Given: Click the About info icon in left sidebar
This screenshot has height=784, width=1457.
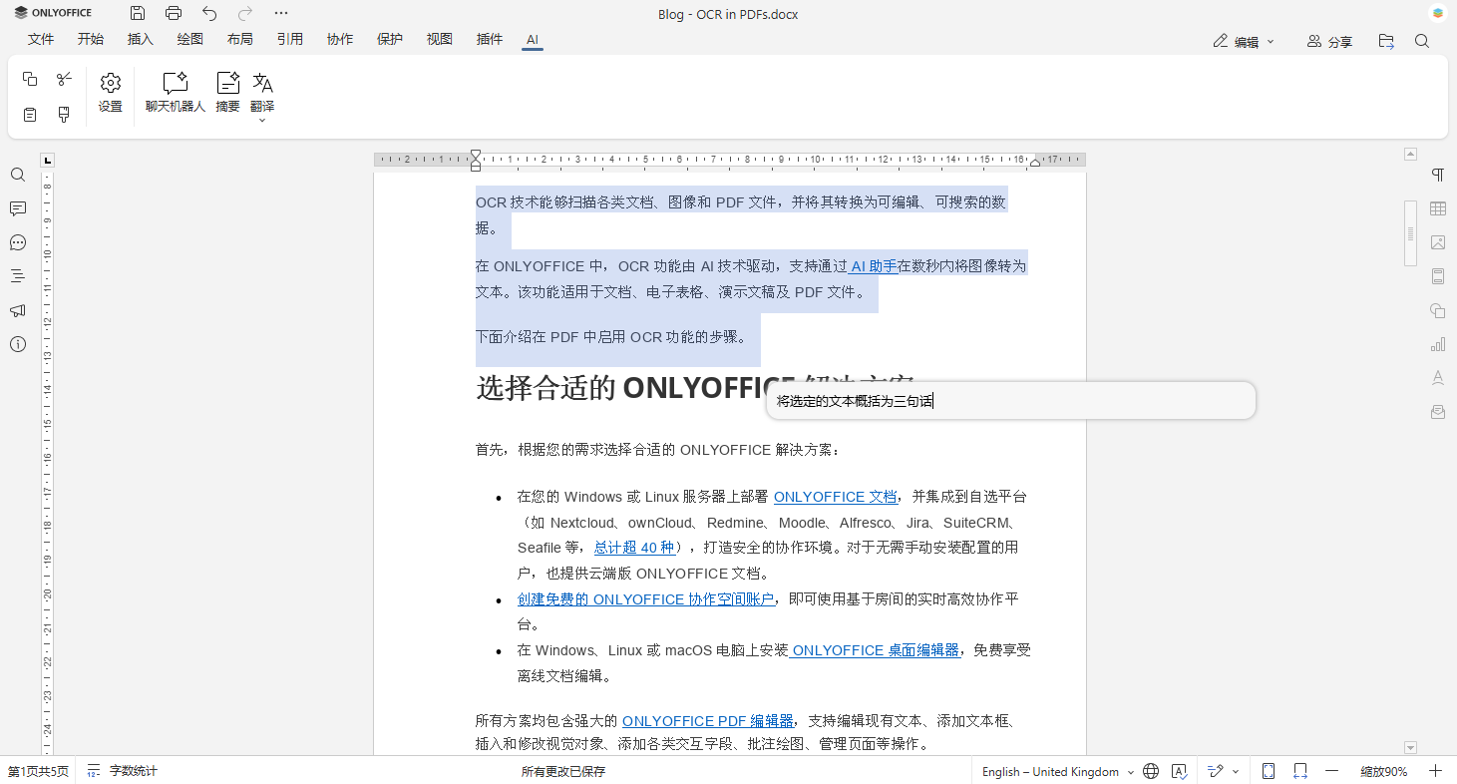Looking at the screenshot, I should tap(18, 344).
